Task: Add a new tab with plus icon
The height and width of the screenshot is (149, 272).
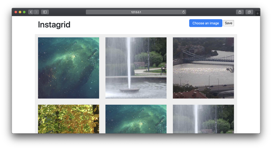Action: coord(258,13)
